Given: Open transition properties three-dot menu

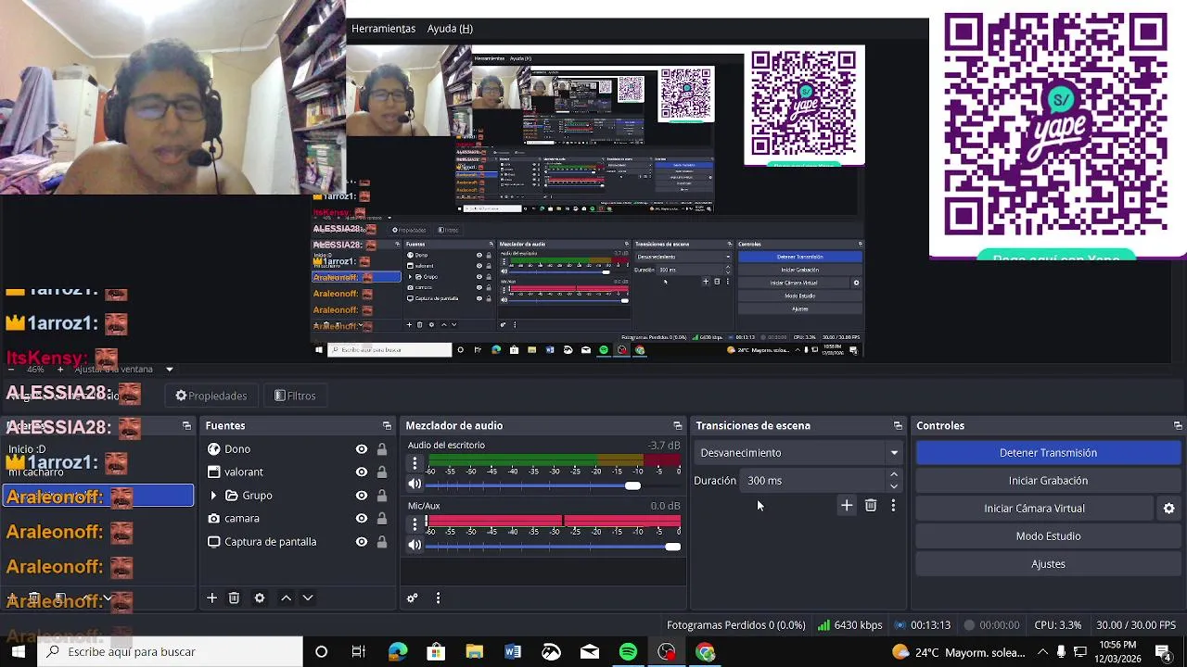Looking at the screenshot, I should [893, 506].
